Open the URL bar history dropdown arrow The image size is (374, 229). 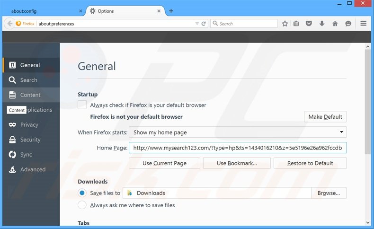[x=197, y=24]
